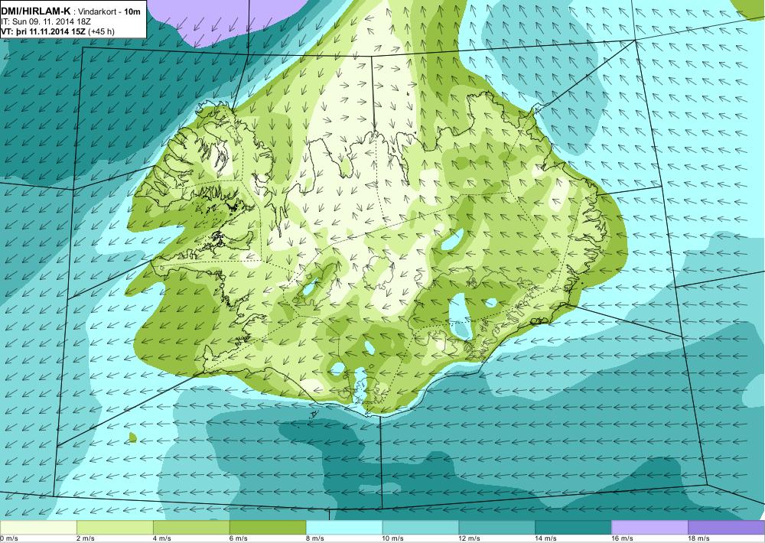
Task: Click the small green island southwest of Iceland
Action: point(132,437)
